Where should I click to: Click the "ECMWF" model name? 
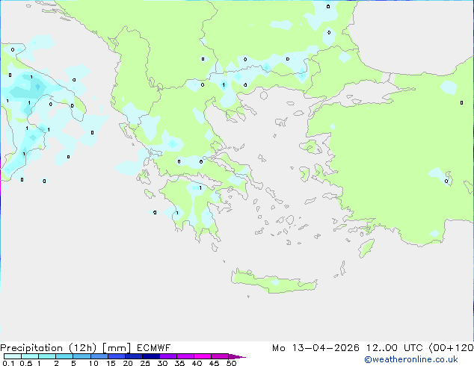point(153,348)
